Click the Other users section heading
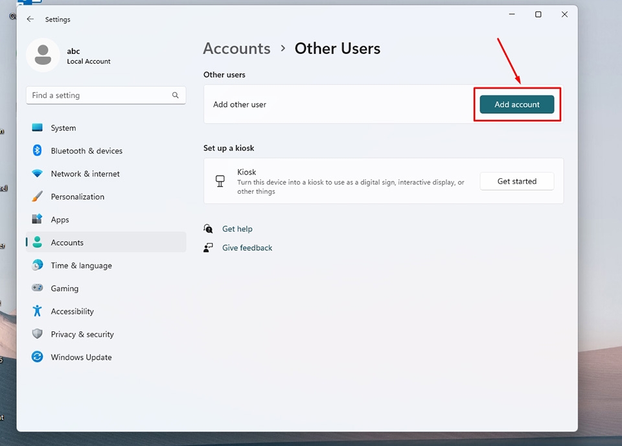 [224, 75]
